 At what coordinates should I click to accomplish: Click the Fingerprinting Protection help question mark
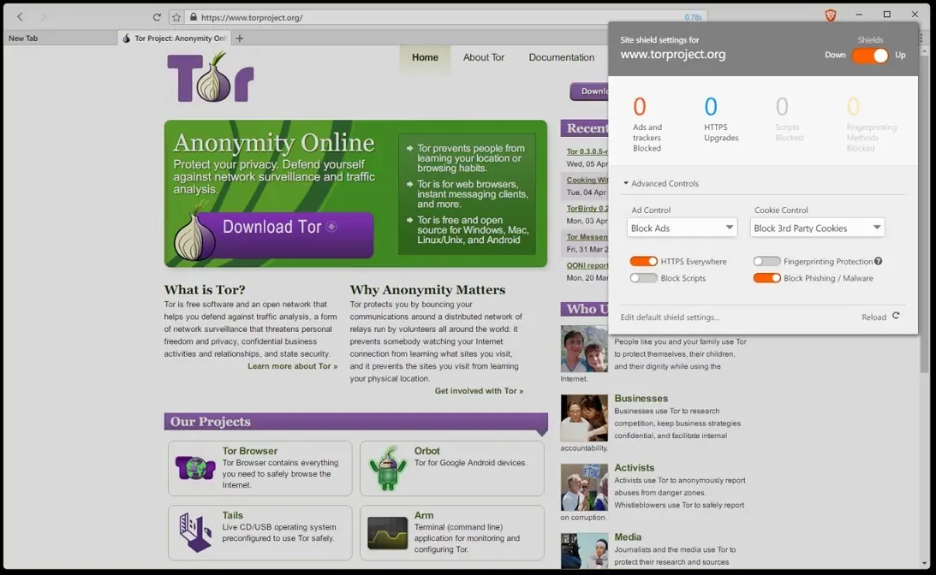[x=878, y=261]
